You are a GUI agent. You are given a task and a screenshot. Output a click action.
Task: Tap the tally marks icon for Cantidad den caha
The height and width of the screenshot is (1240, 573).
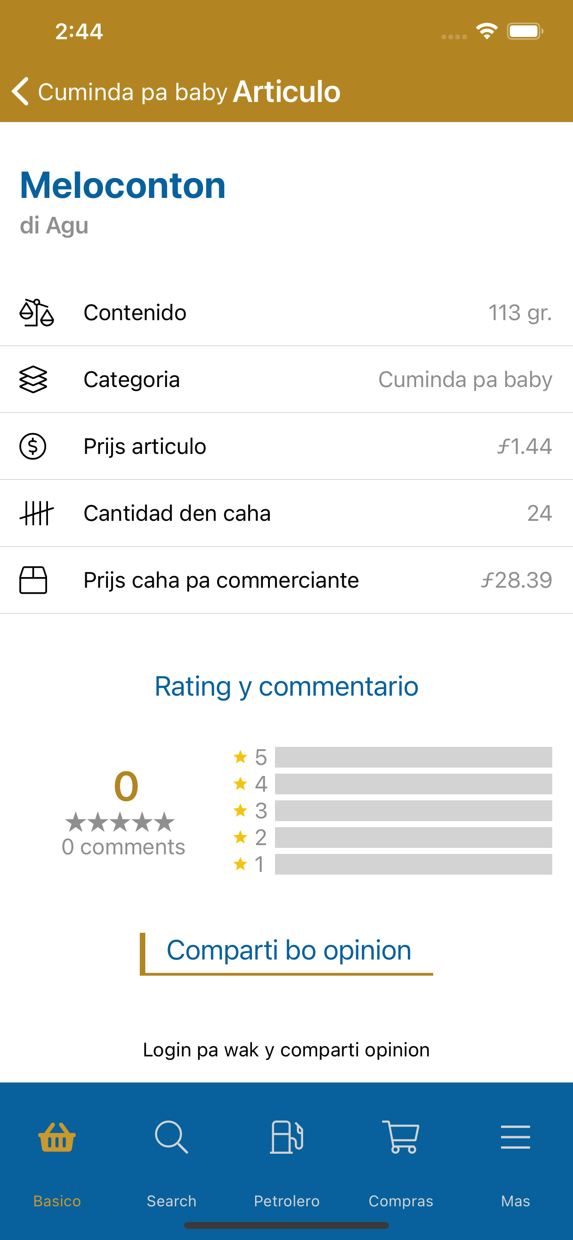click(x=36, y=513)
